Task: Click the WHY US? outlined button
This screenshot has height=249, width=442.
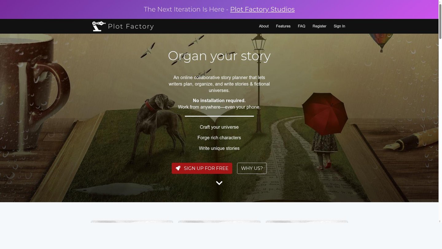Action: (x=252, y=168)
